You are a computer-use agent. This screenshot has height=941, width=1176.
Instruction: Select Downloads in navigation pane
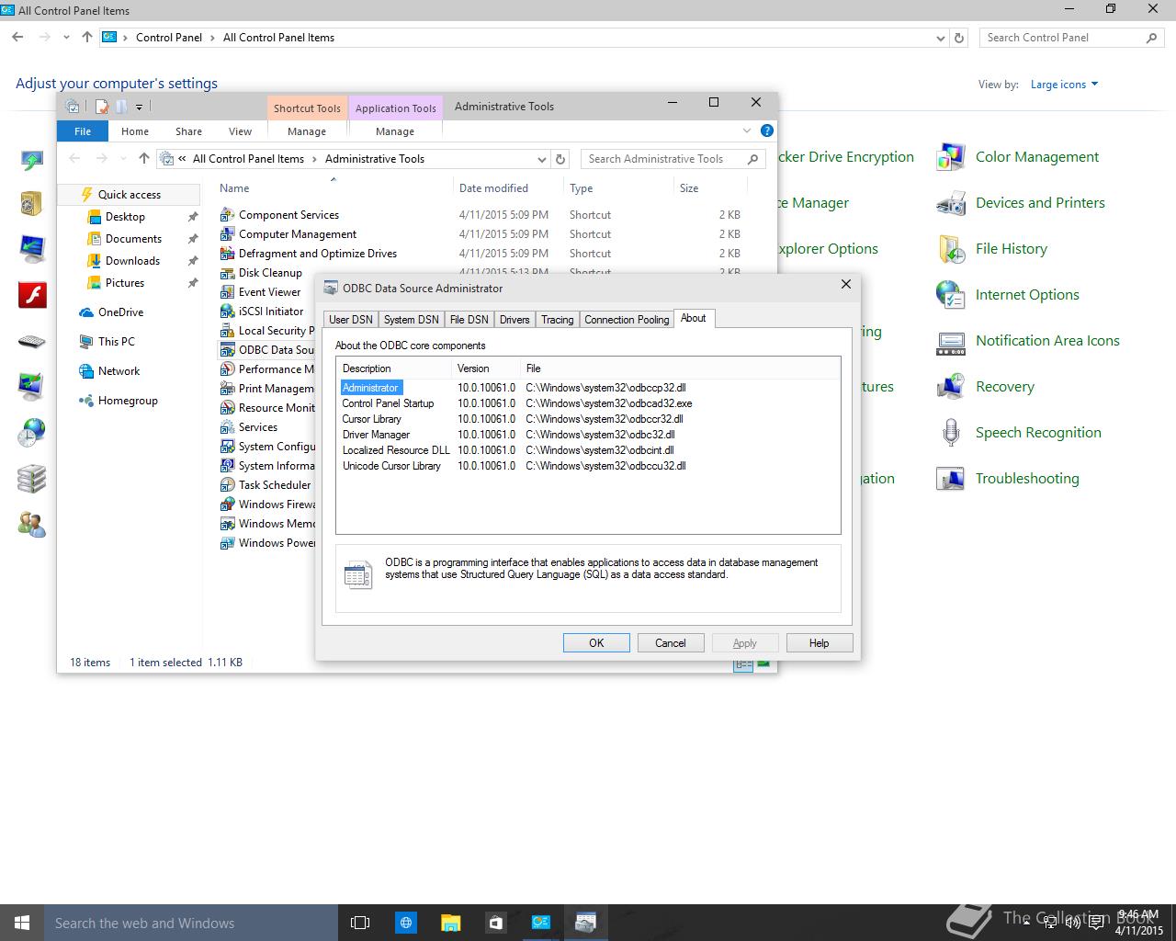132,261
